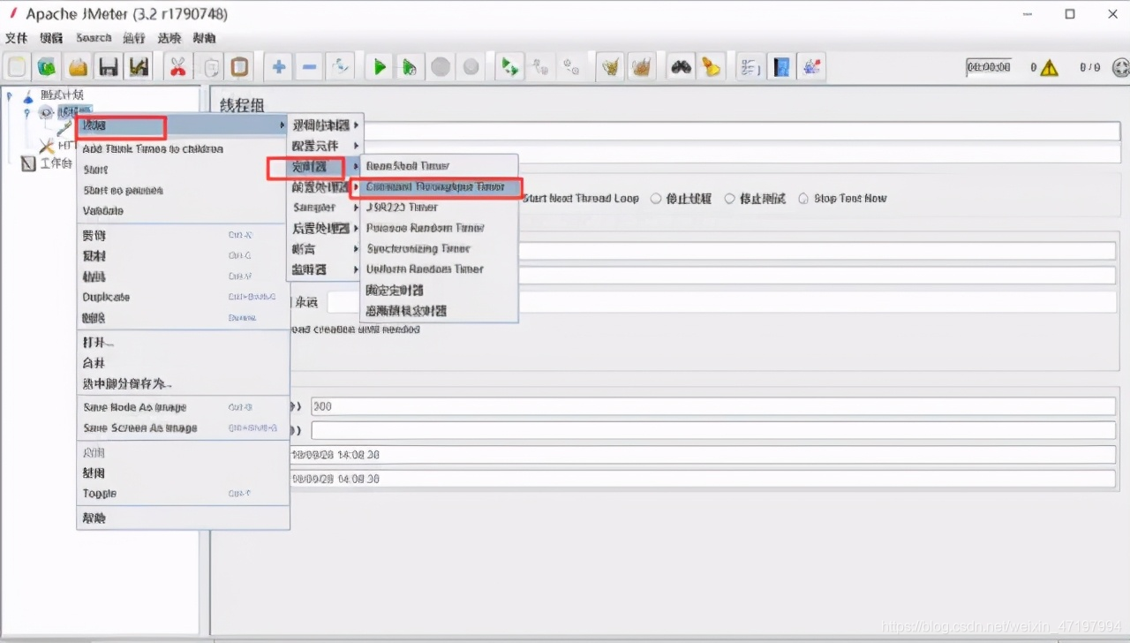The width and height of the screenshot is (1130, 643).
Task: Choose 固定定时器 from timer list
Action: click(x=439, y=290)
